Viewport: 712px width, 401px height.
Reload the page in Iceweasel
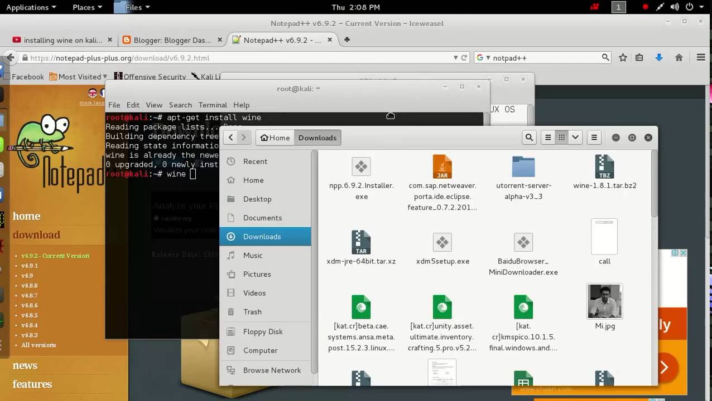pos(464,58)
